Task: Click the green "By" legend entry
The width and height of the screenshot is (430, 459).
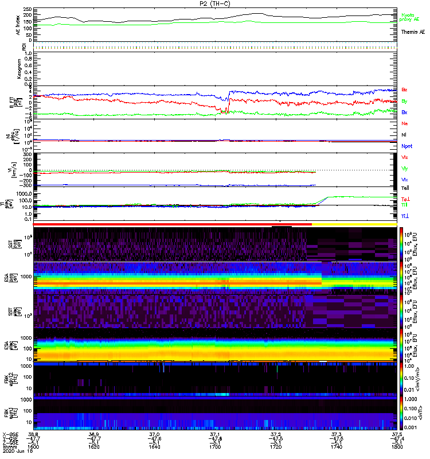Action: (x=404, y=101)
